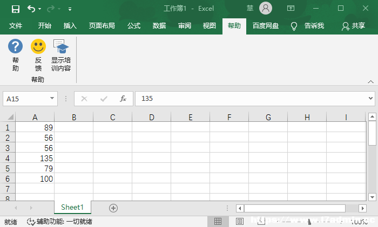The width and height of the screenshot is (378, 227).
Task: Open the 视图 tab
Action: coord(210,26)
